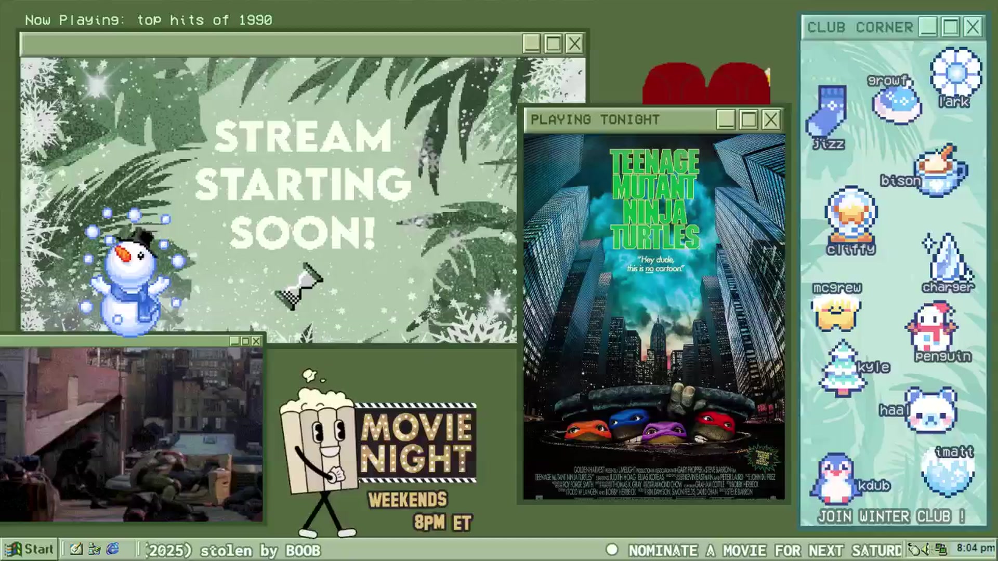The image size is (998, 561).
Task: Click the CLUB CORNER window title
Action: click(x=860, y=27)
